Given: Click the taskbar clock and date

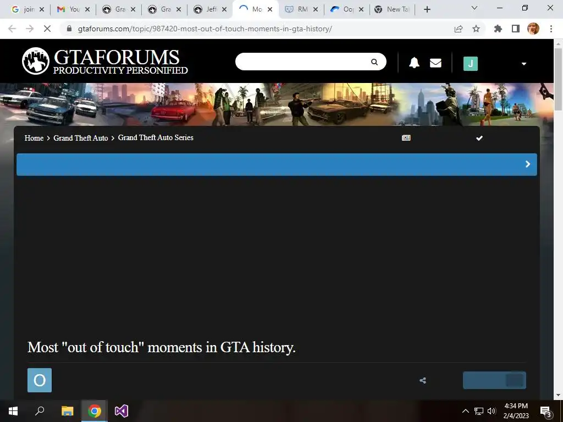Looking at the screenshot, I should [x=516, y=411].
